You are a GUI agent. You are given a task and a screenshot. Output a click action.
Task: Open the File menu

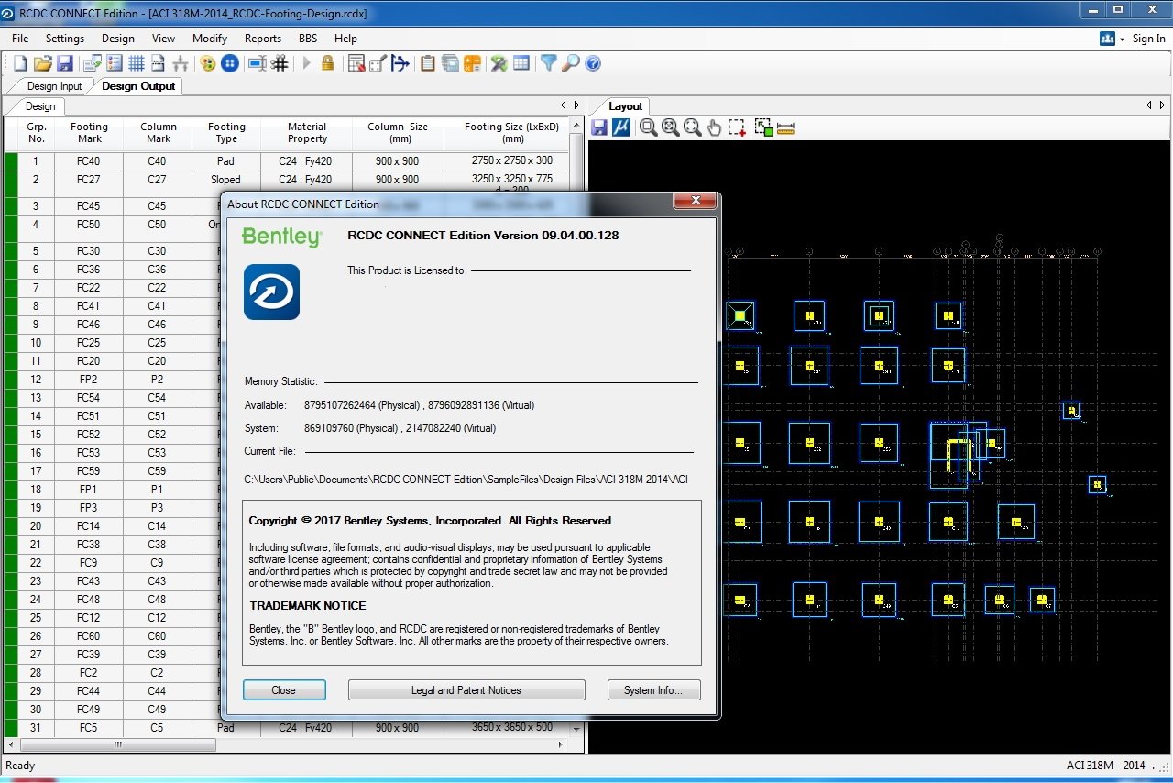20,39
